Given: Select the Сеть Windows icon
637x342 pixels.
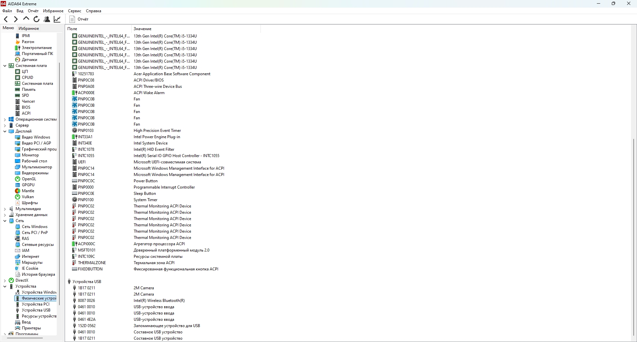Looking at the screenshot, I should pyautogui.click(x=18, y=227).
